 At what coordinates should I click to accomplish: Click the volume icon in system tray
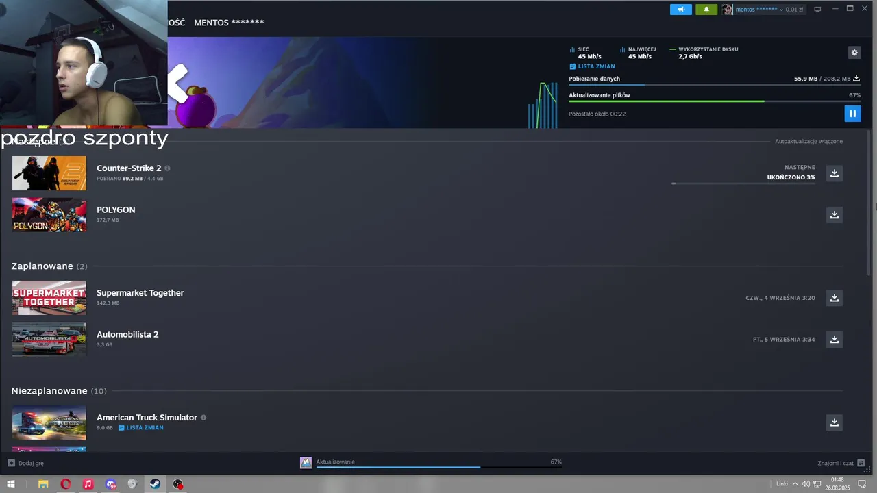[806, 484]
